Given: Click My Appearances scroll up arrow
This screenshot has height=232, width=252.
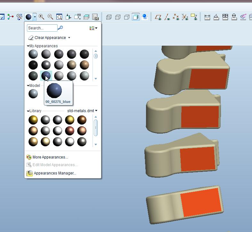Looking at the screenshot, I should [96, 51].
